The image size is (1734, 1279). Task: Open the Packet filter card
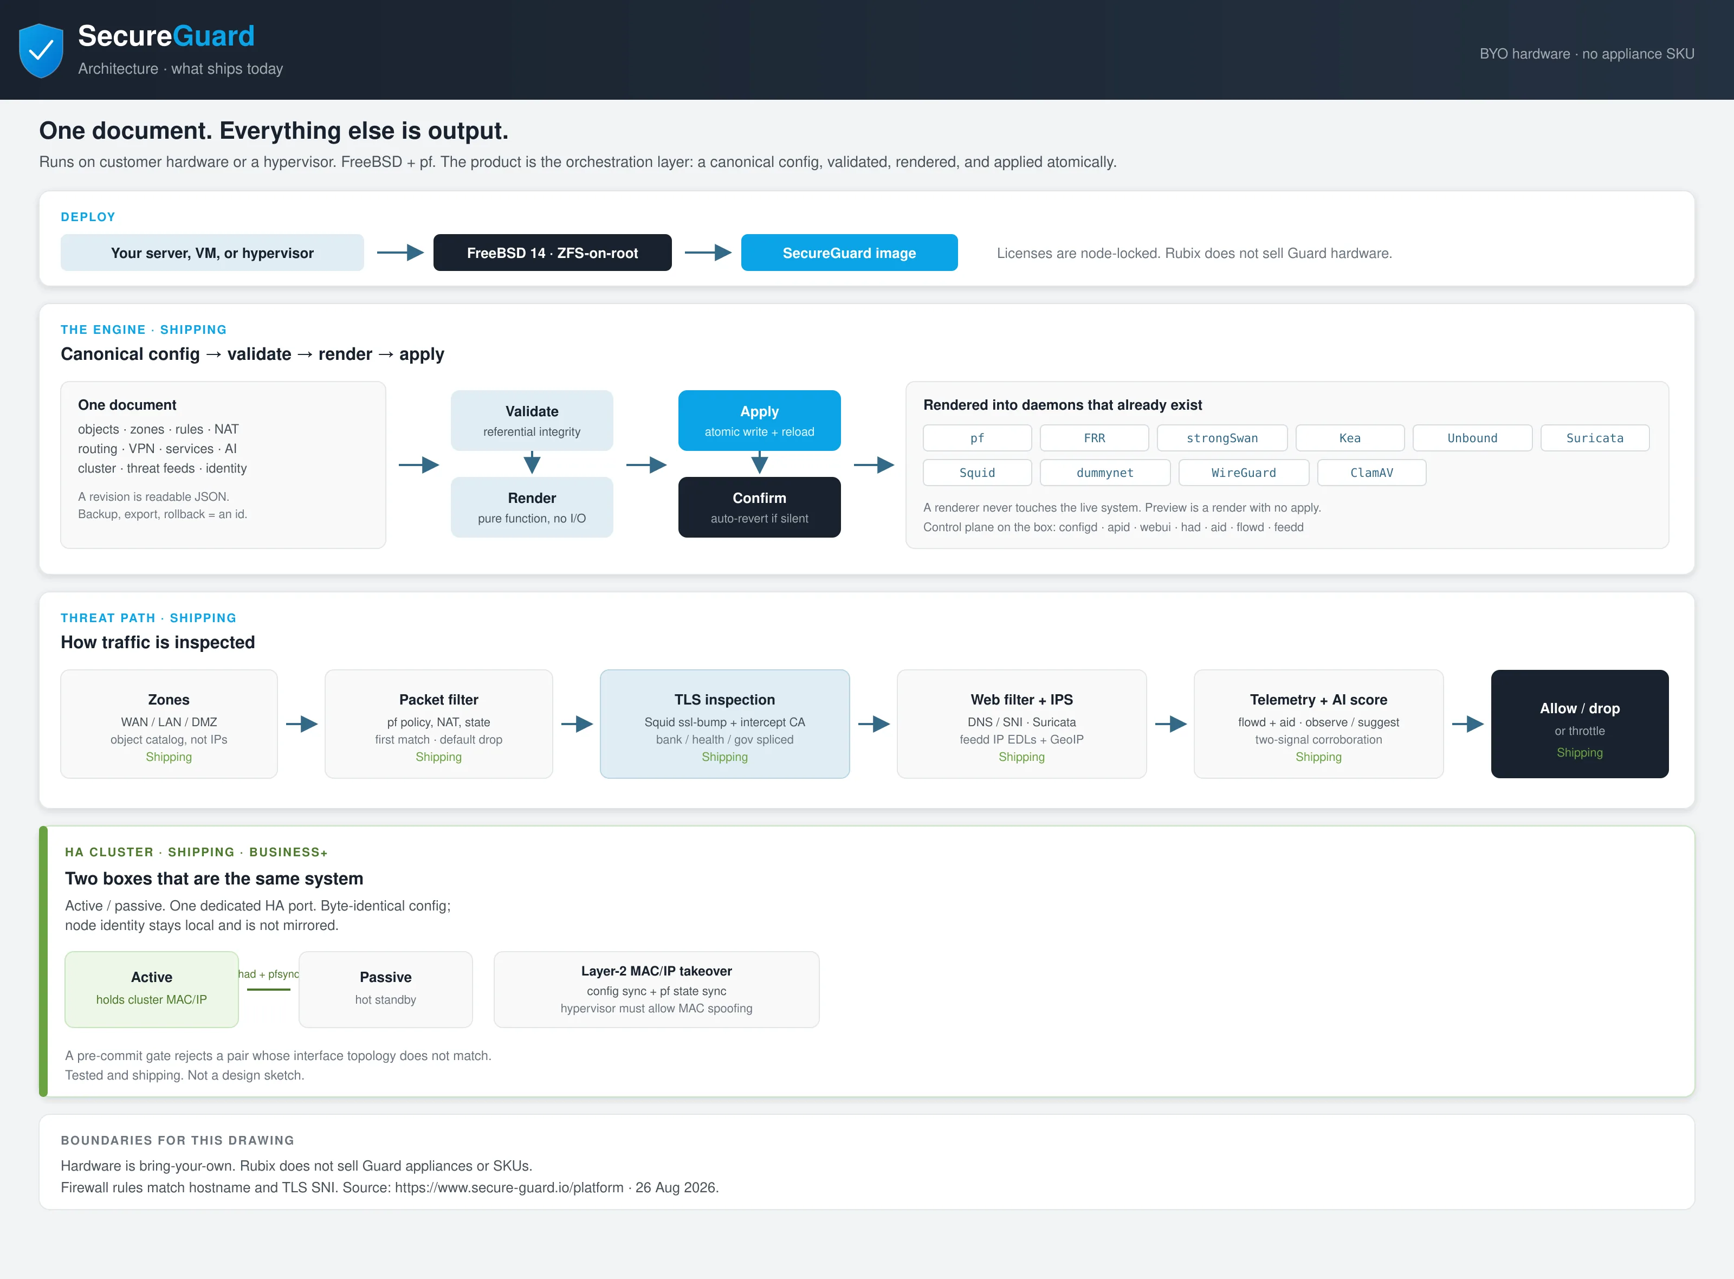pos(439,724)
